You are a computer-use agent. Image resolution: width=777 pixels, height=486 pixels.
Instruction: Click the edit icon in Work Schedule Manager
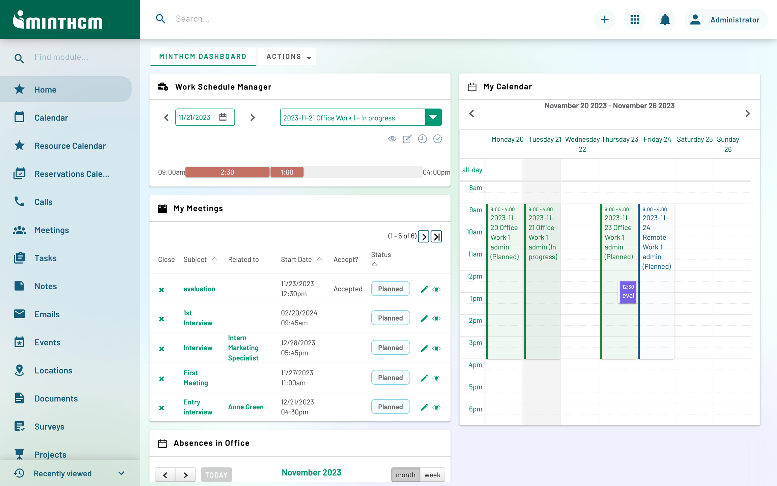(407, 139)
